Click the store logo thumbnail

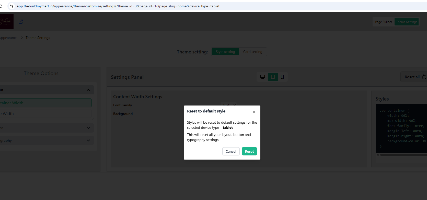click(x=6, y=22)
